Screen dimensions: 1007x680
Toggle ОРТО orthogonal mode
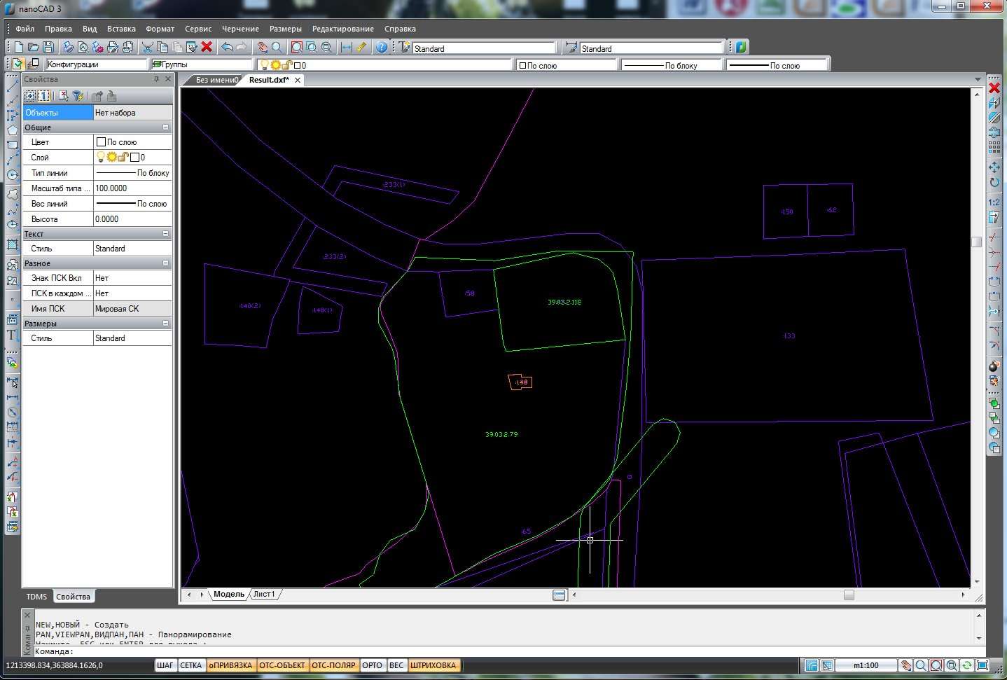pos(373,665)
